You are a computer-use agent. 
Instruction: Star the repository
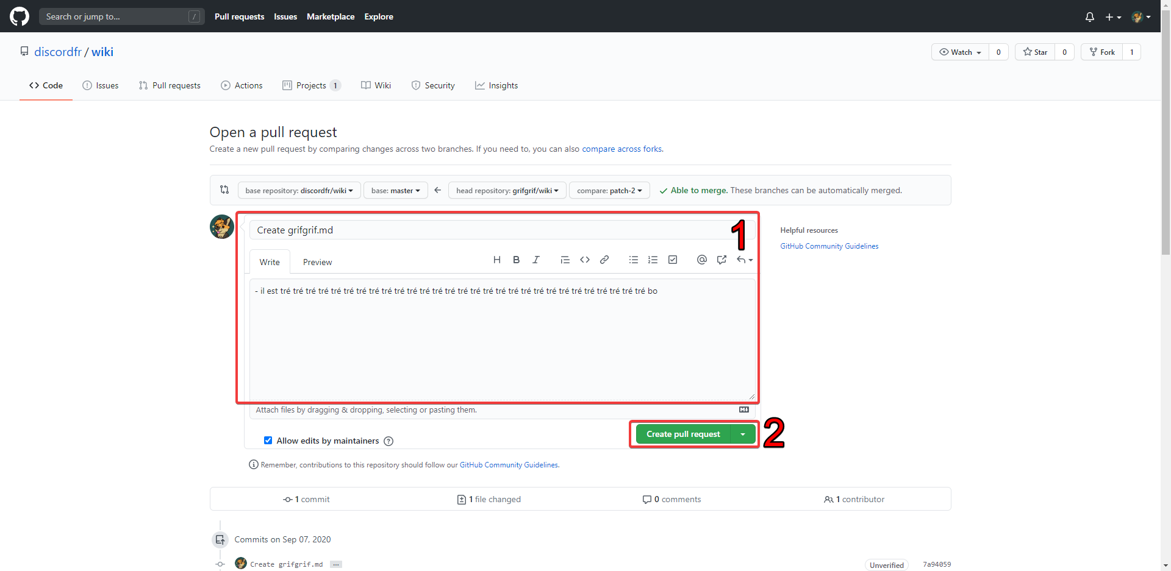coord(1035,52)
